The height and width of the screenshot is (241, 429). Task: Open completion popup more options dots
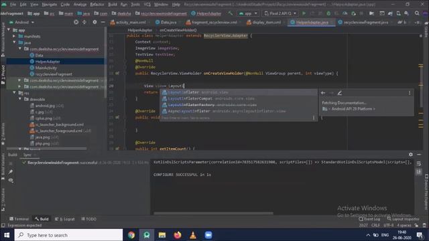click(x=314, y=118)
